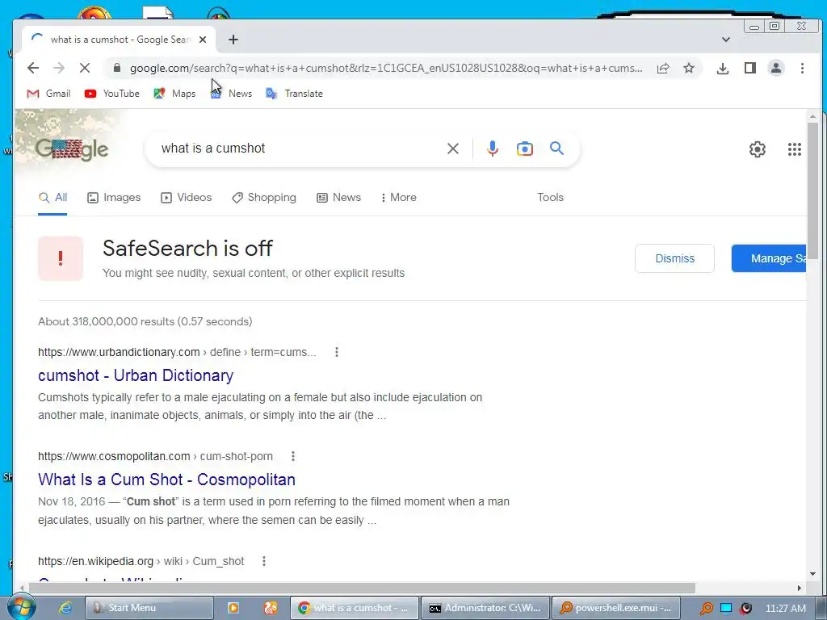Open options for the Wikipedia result

tap(264, 561)
